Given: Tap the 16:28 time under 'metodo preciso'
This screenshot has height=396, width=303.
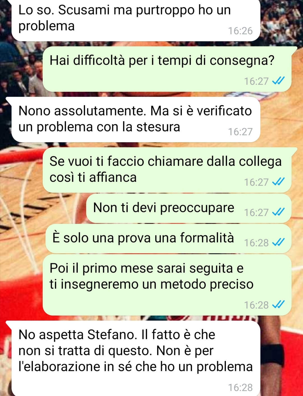Looking at the screenshot, I should coord(256,305).
